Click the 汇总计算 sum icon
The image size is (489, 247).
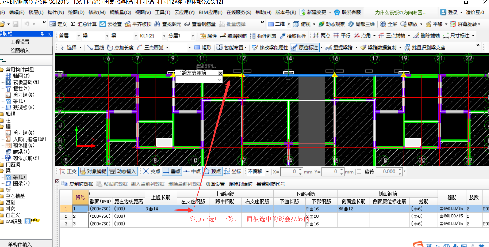pyautogui.click(x=84, y=24)
